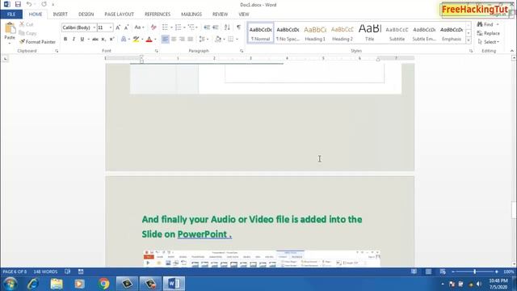The image size is (517, 291).
Task: Open the Font dialog launcher
Action: 156,51
